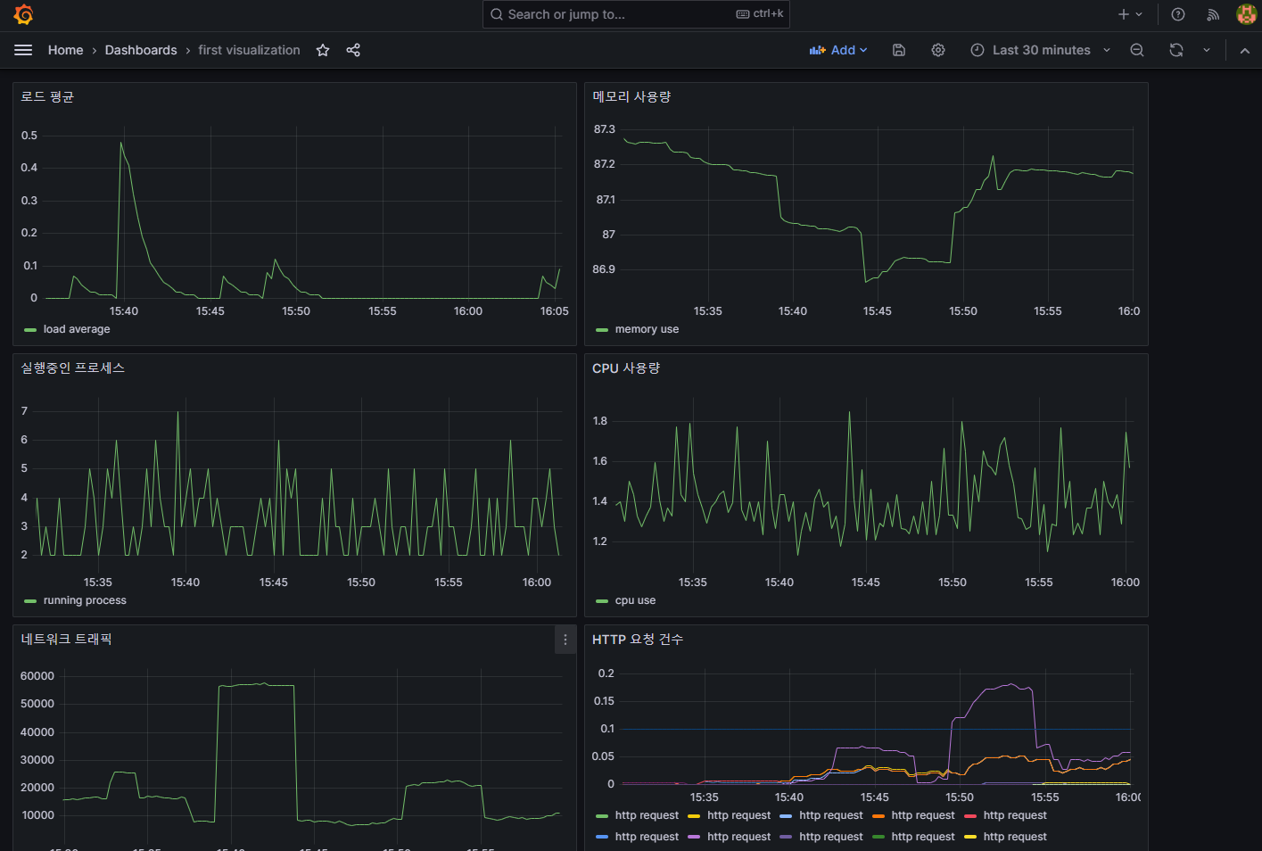
Task: Click the 메모리 사용량 panel title
Action: click(631, 96)
